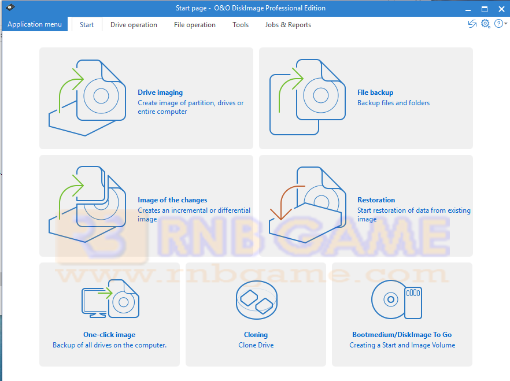Maximize the DiskImage window

coord(485,9)
